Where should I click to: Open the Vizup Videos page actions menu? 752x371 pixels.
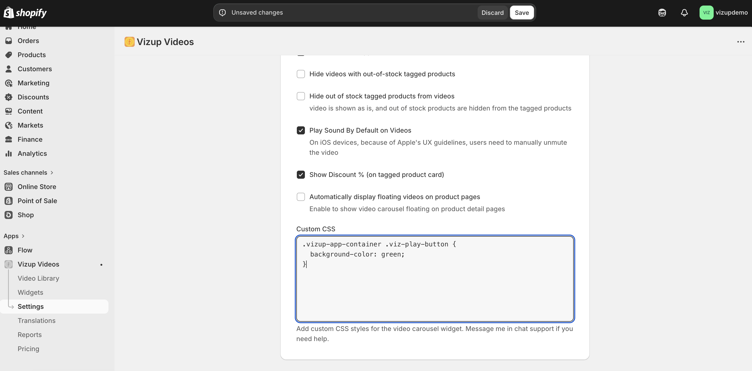[x=741, y=42]
